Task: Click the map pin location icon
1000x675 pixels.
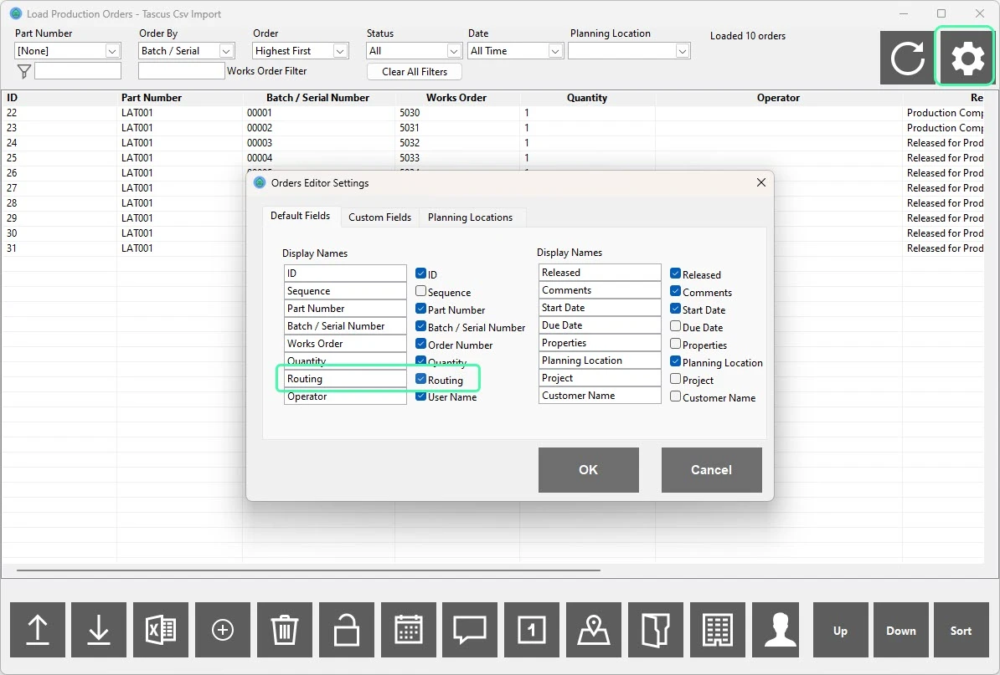Action: tap(594, 630)
